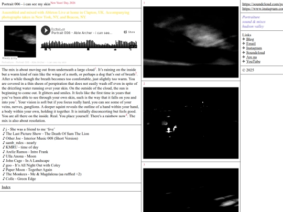Click the 'sound & mixes' sidebar text
This screenshot has height=212, width=283.
[254, 21]
